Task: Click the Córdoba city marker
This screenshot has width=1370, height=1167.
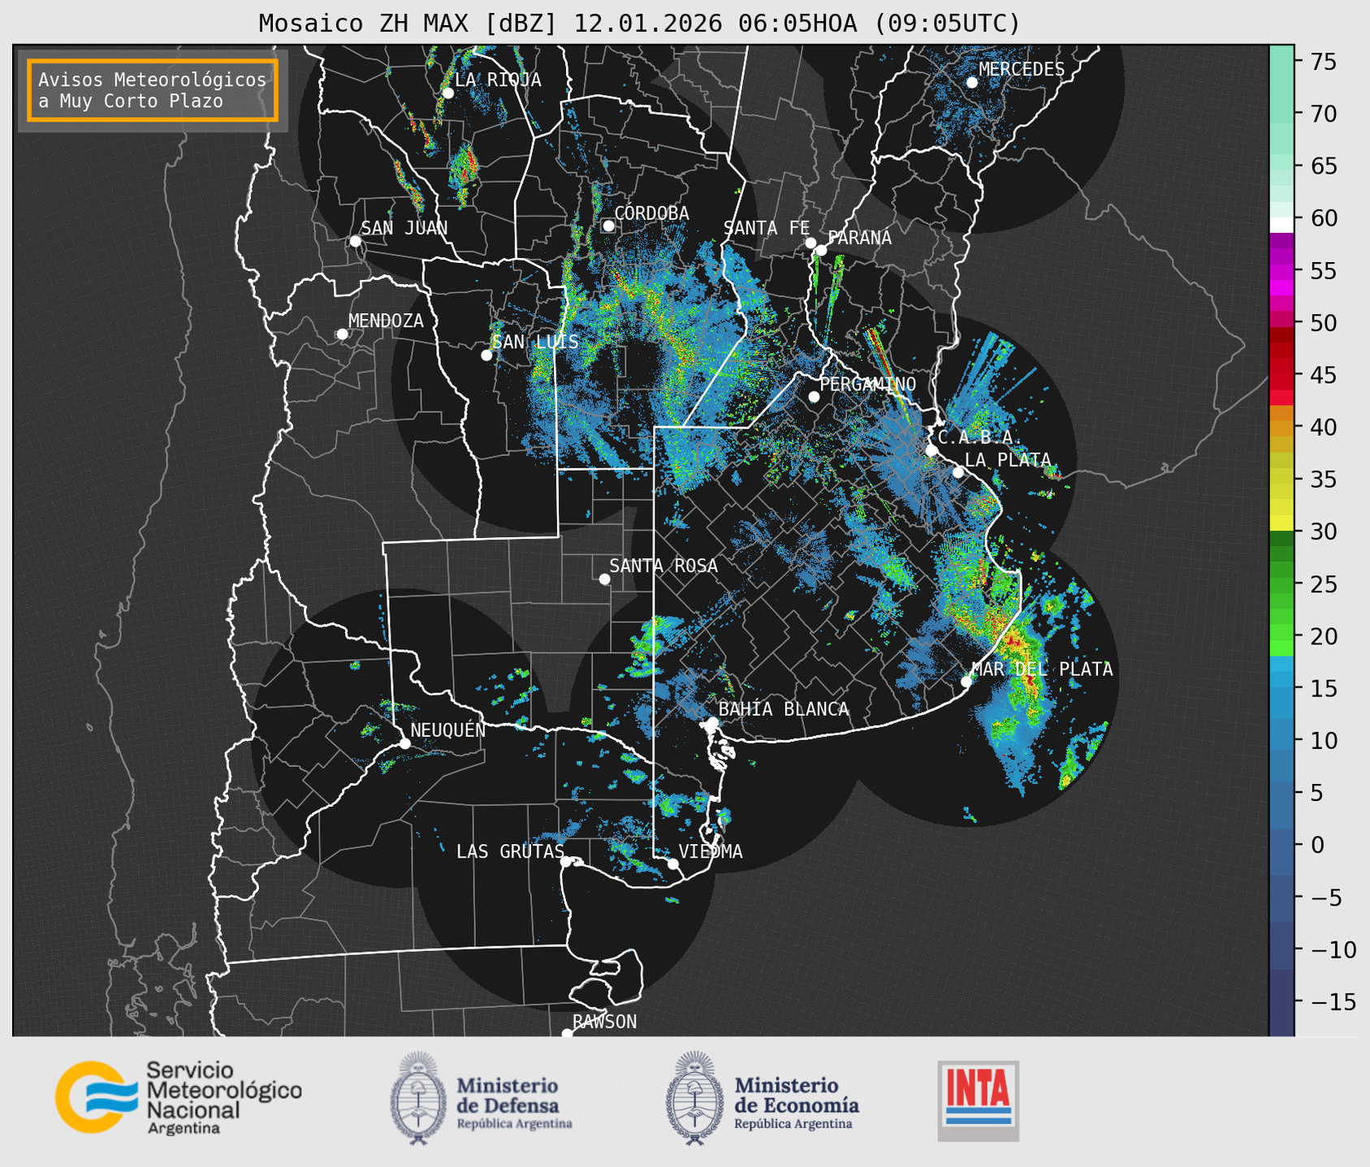Action: (608, 226)
